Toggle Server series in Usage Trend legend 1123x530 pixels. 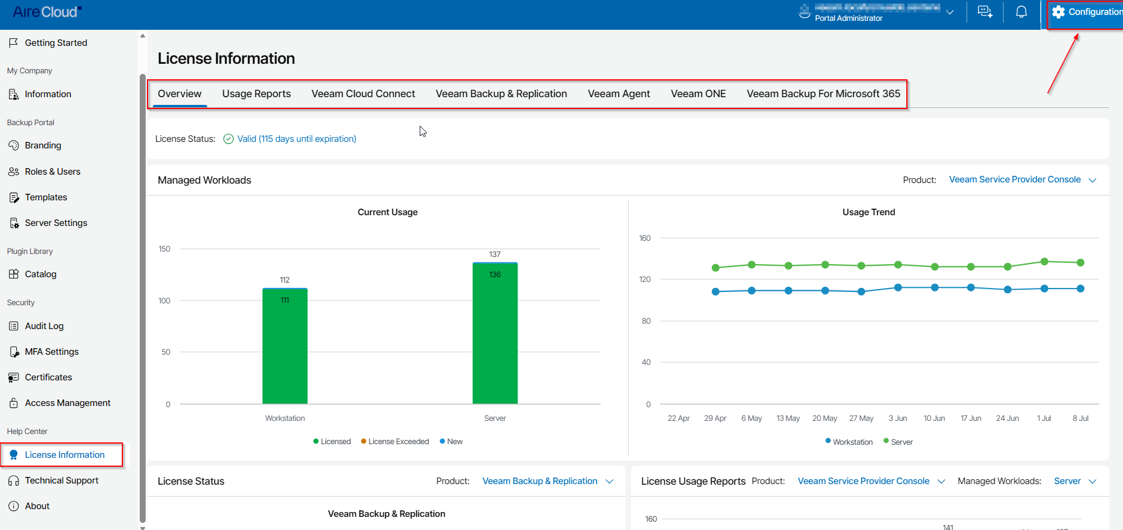coord(898,442)
